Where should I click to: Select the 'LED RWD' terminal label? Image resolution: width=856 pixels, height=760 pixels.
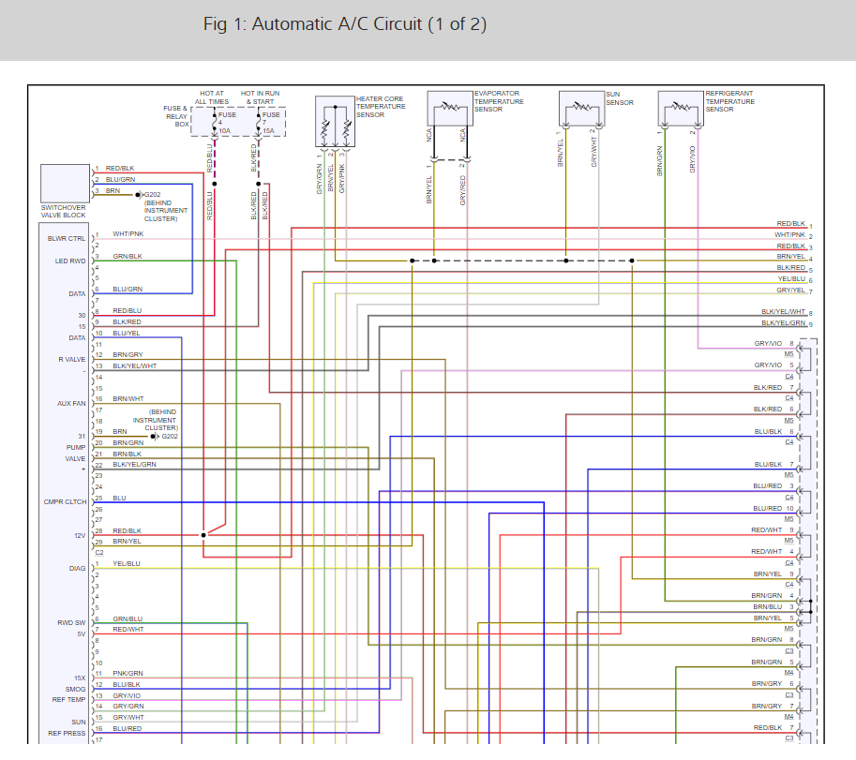pyautogui.click(x=70, y=261)
